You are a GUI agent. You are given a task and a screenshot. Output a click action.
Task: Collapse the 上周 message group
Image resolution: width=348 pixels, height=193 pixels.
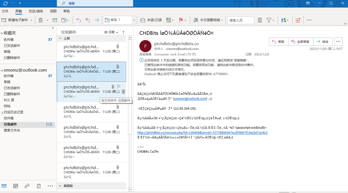(60, 38)
